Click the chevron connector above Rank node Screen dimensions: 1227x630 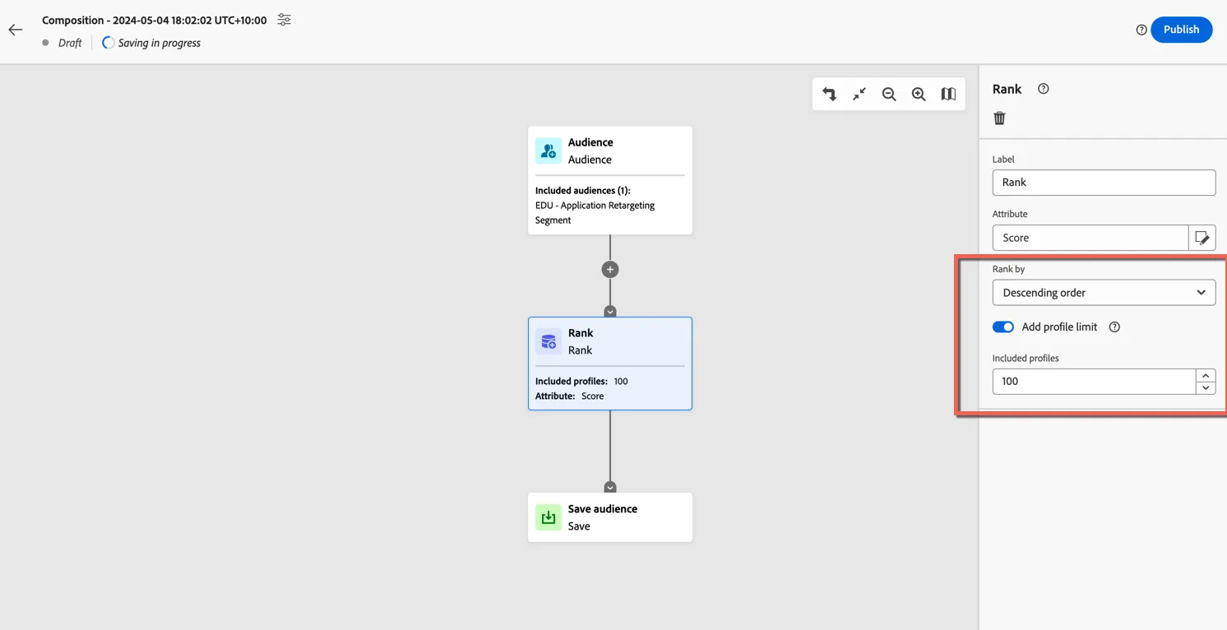click(610, 312)
